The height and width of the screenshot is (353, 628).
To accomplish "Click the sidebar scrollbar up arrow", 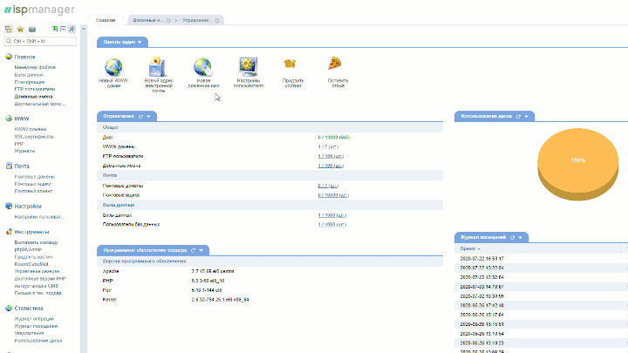I will [84, 29].
